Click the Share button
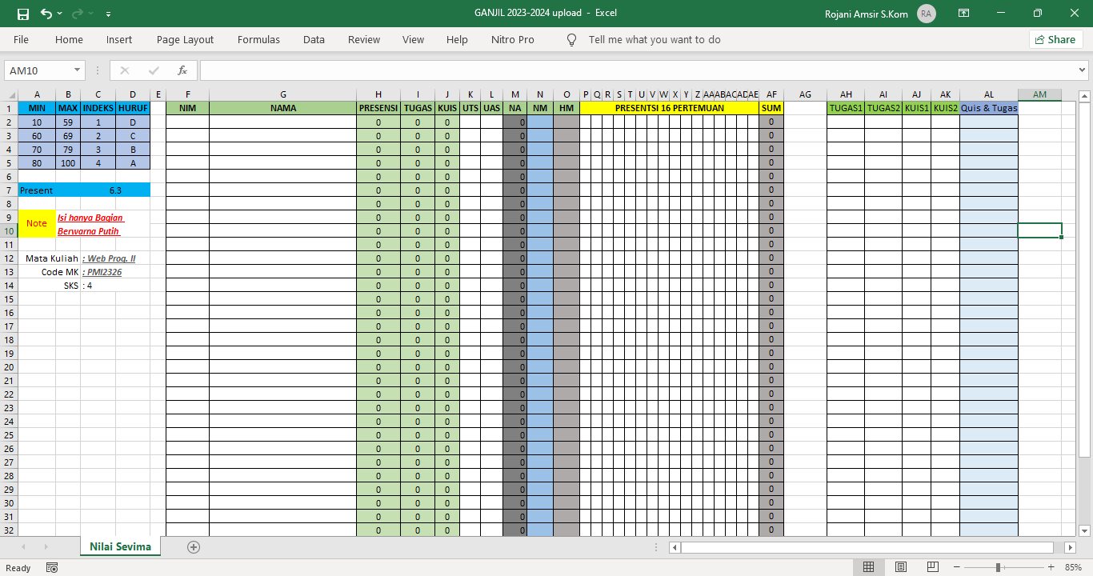This screenshot has width=1093, height=576. coord(1055,39)
